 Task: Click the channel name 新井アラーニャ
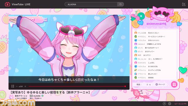[x=21, y=96]
